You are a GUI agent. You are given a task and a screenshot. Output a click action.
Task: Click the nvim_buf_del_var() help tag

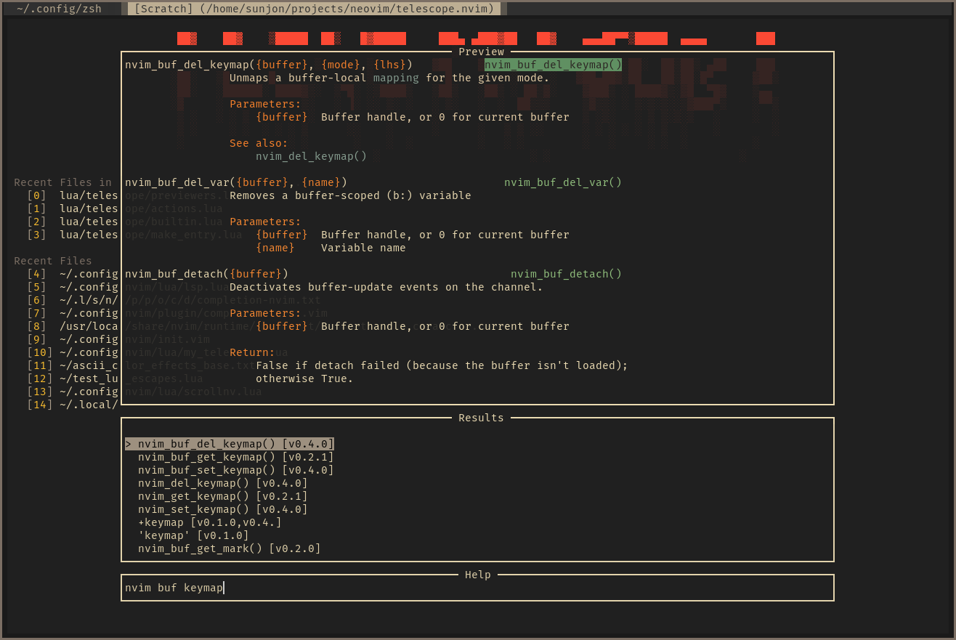coord(562,182)
